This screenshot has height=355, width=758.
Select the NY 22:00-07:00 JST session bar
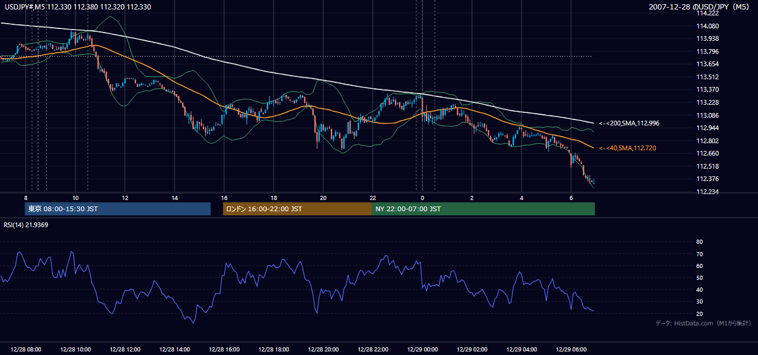tap(483, 209)
